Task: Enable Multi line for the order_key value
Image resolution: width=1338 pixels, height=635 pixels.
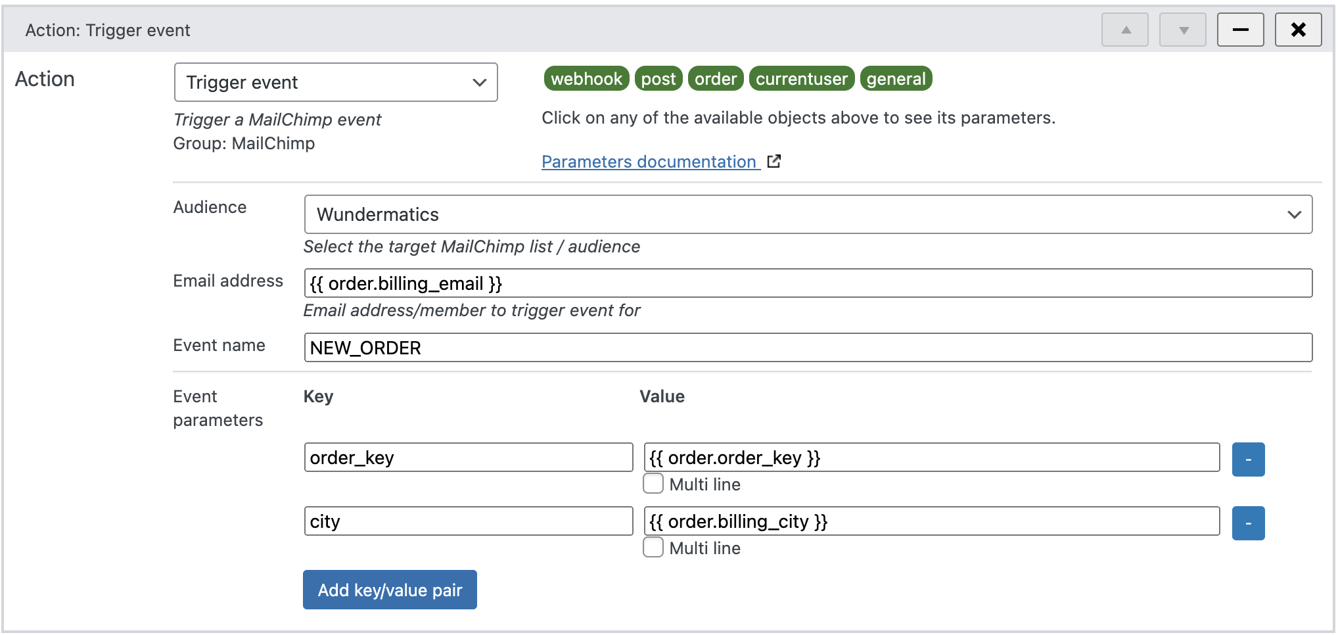Action: point(653,483)
